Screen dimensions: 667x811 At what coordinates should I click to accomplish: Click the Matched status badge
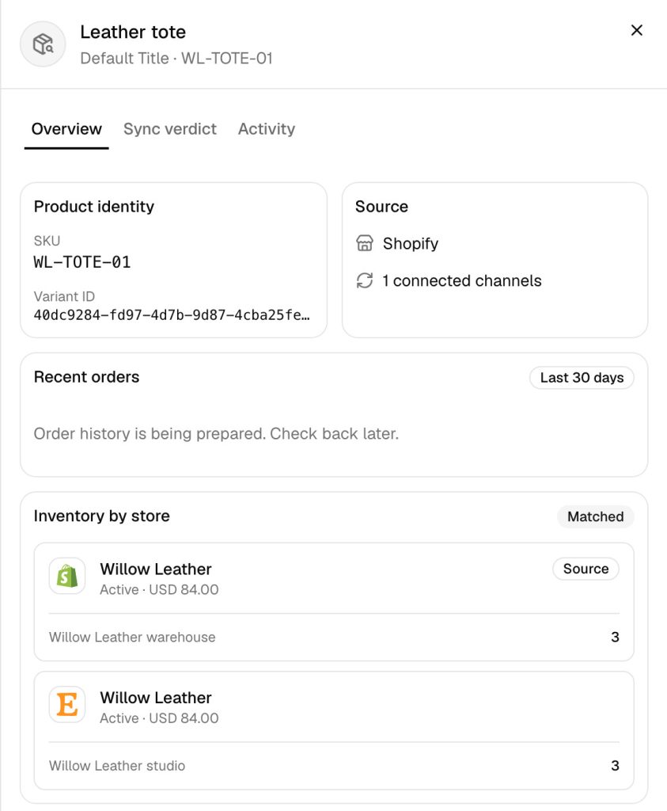coord(595,516)
